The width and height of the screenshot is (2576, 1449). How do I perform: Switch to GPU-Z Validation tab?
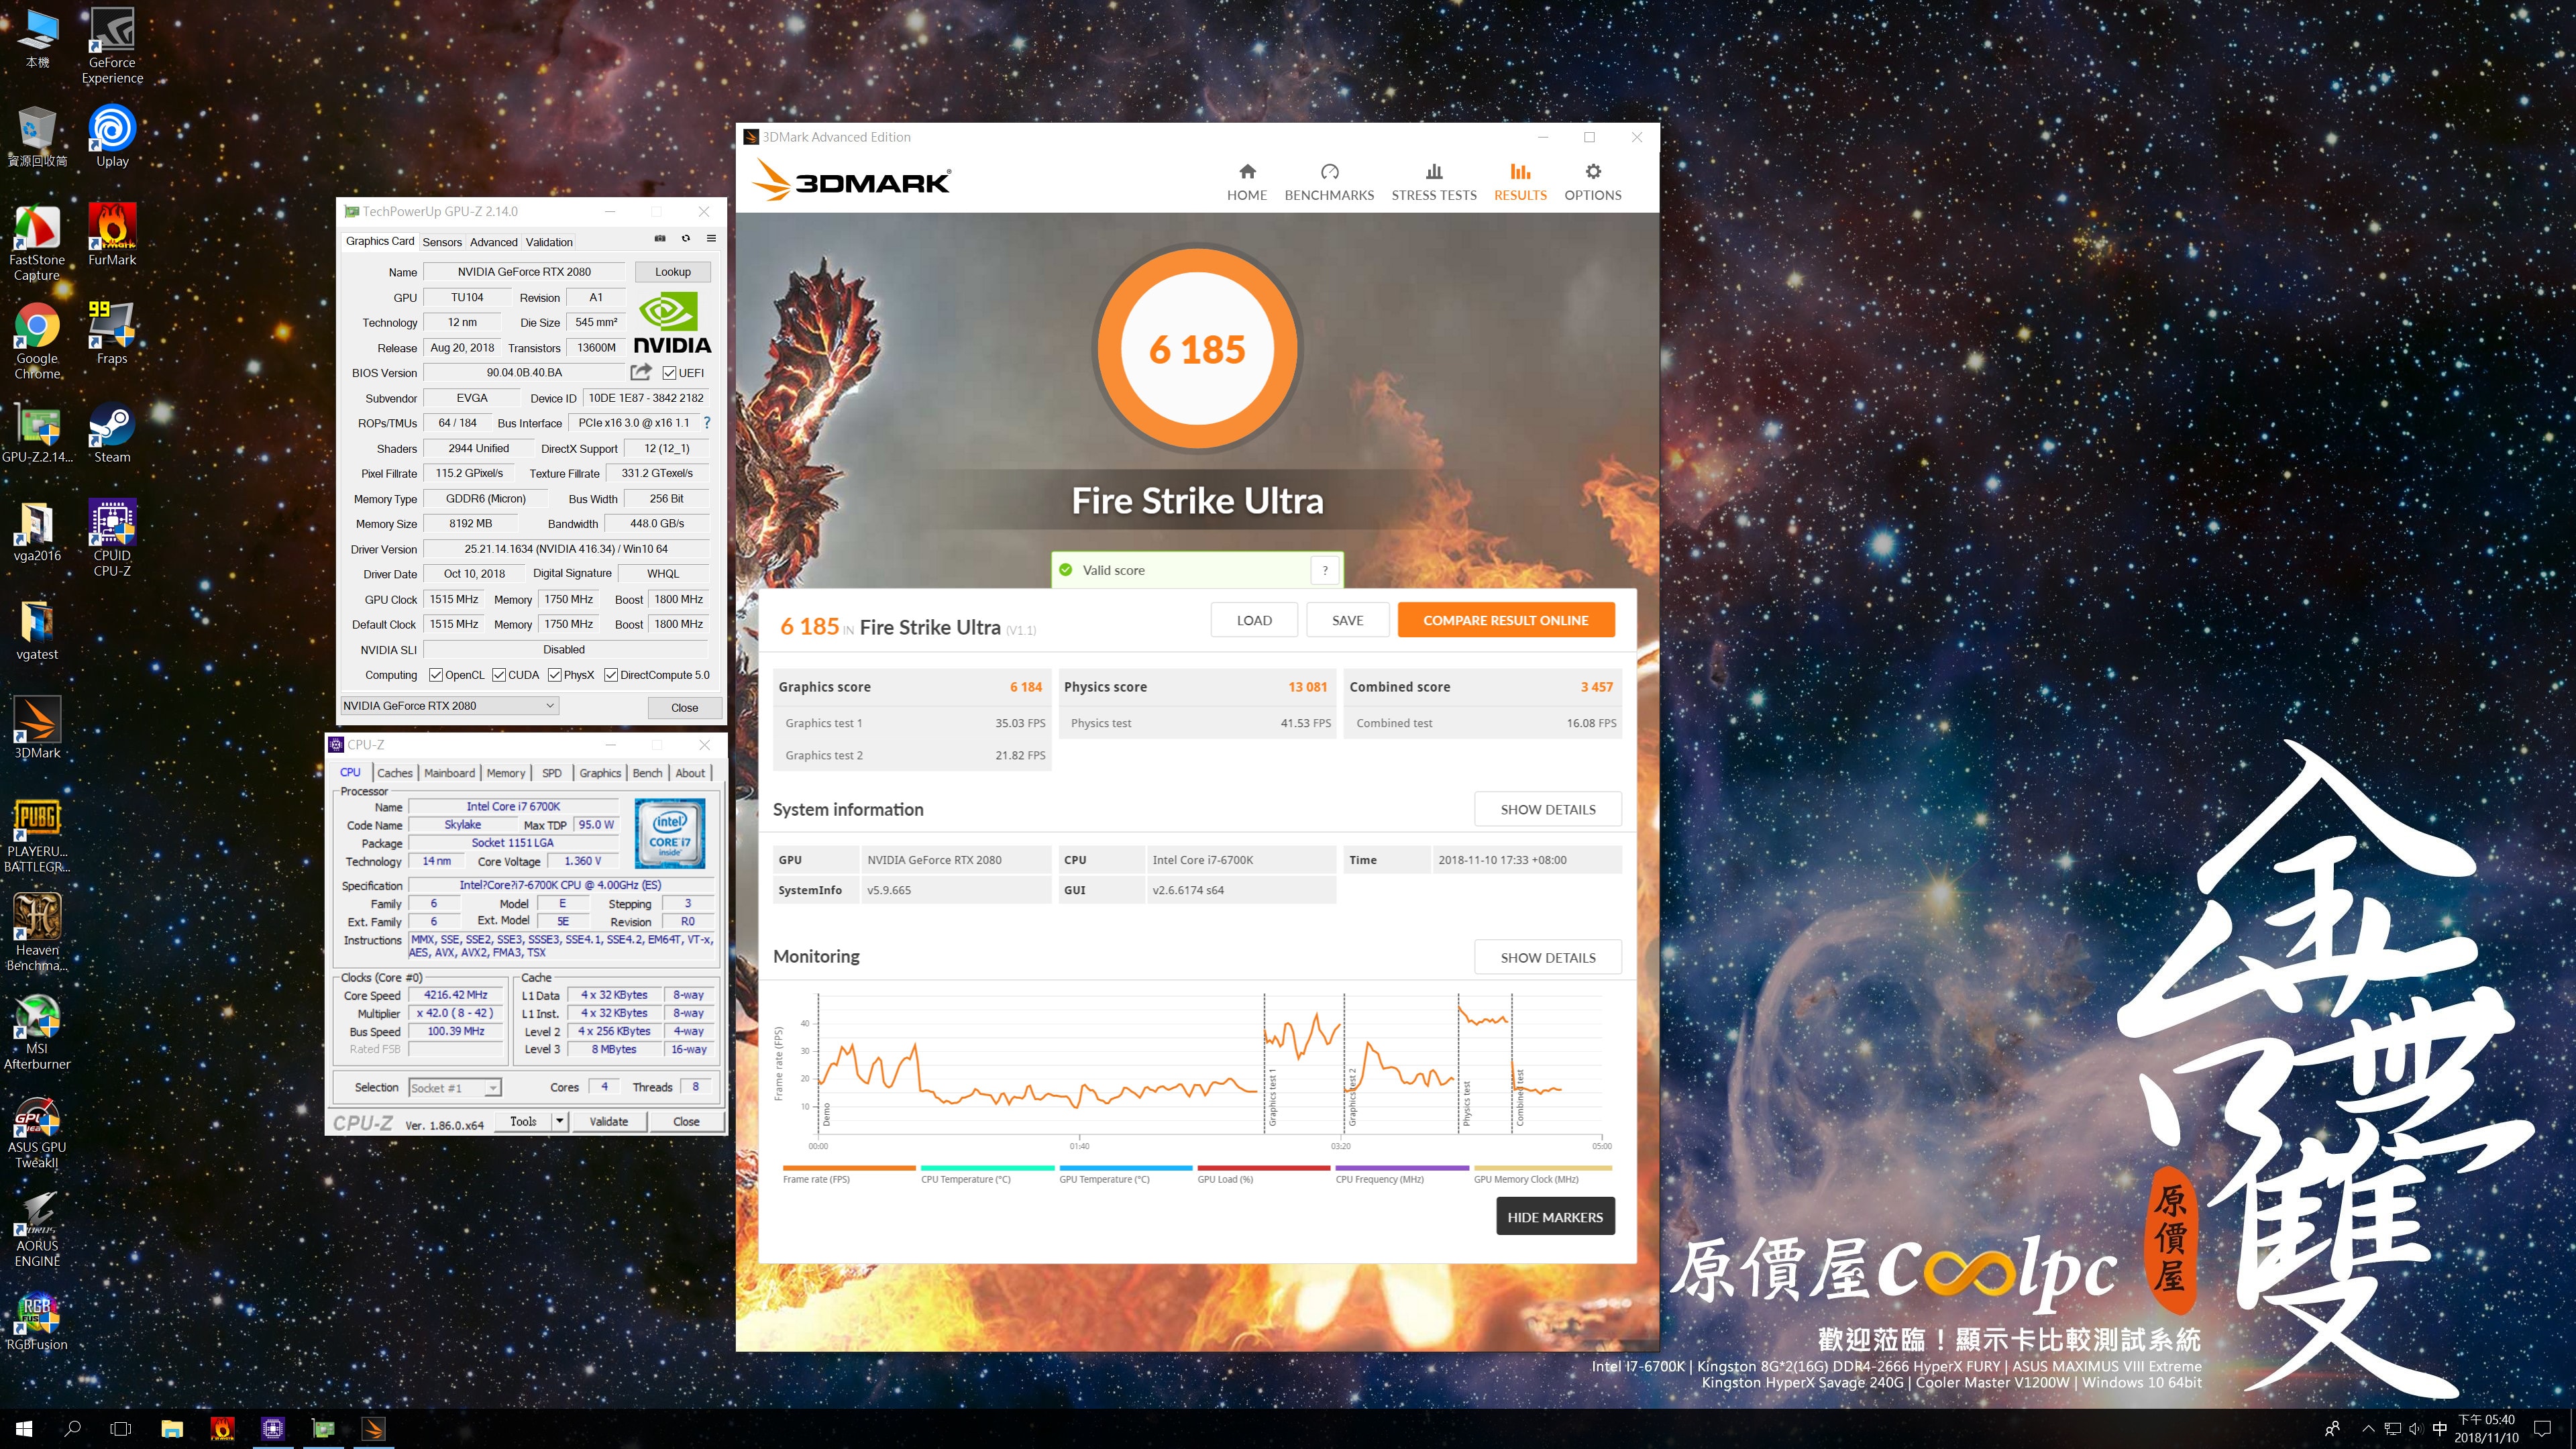tap(549, 242)
